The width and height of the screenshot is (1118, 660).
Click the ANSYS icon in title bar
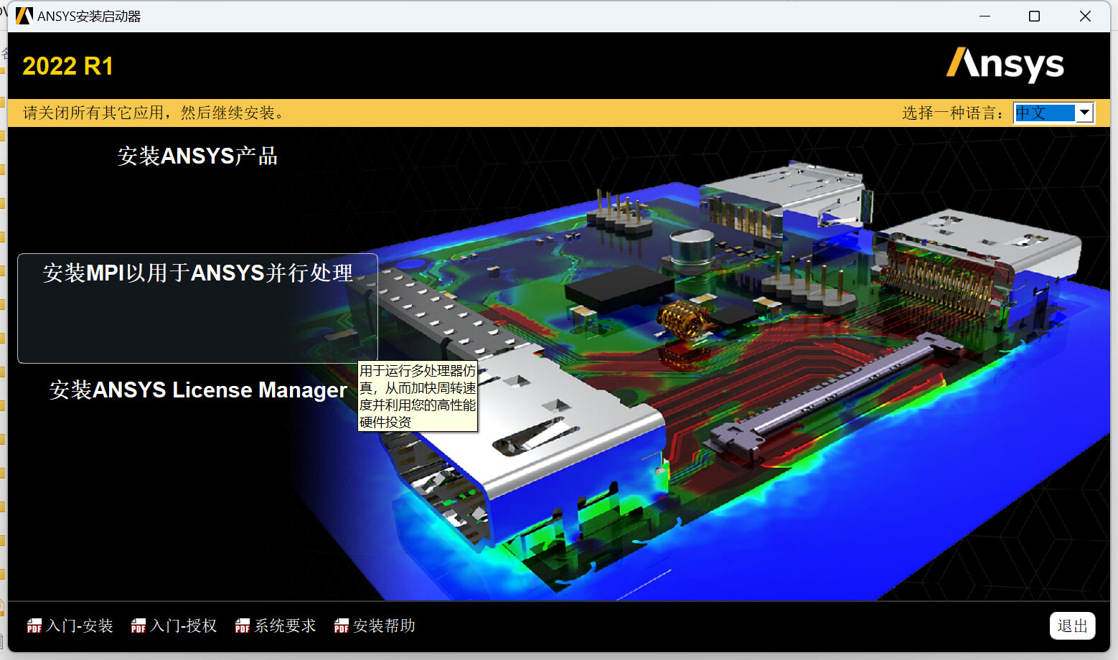pyautogui.click(x=24, y=16)
